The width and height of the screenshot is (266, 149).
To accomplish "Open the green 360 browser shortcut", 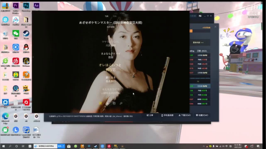I will coord(5,61).
